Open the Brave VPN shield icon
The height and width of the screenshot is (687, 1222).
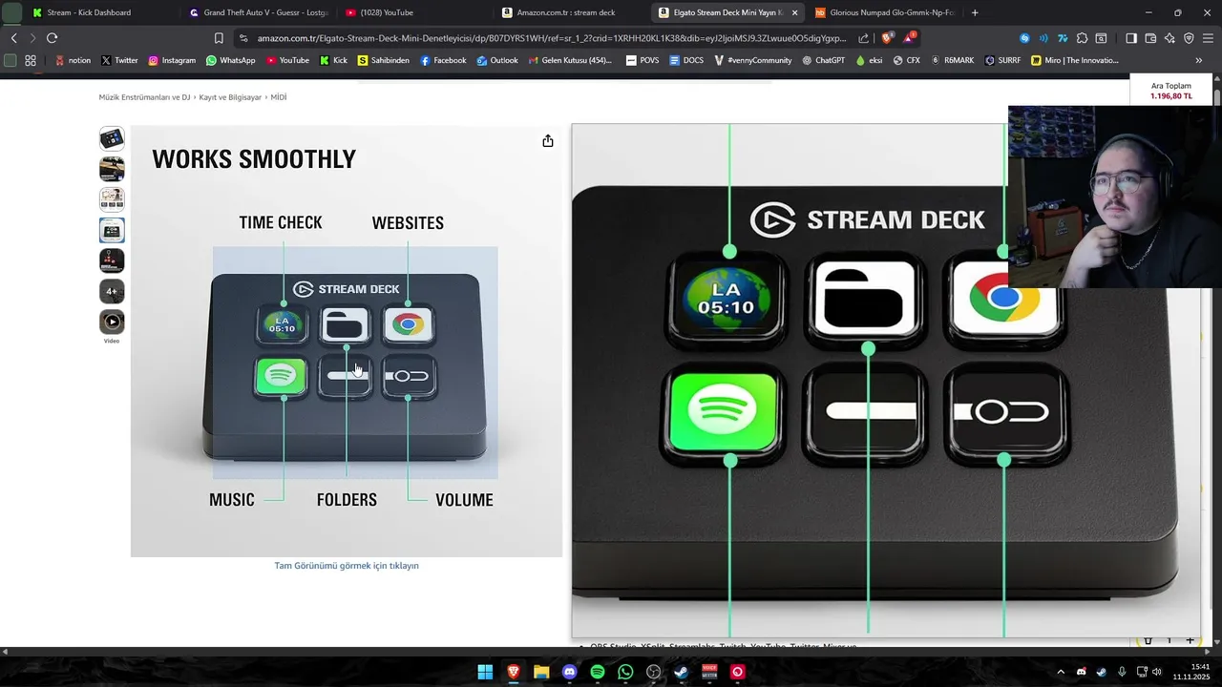click(x=1189, y=38)
